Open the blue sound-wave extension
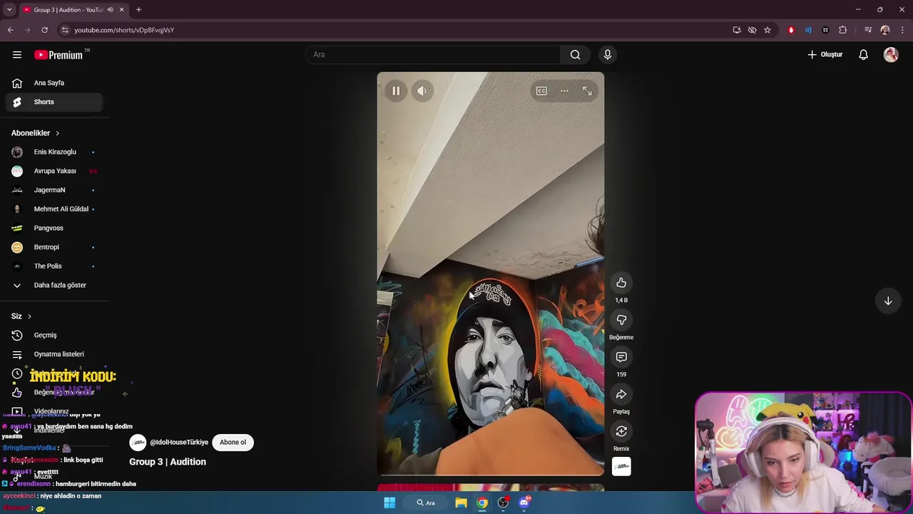 [x=808, y=30]
